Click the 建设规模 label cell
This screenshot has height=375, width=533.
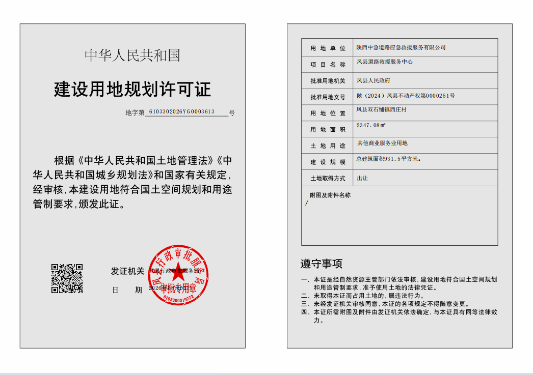coord(327,162)
